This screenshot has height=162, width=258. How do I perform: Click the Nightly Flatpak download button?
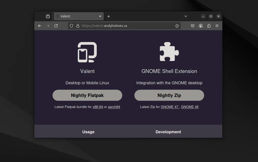[x=87, y=95]
